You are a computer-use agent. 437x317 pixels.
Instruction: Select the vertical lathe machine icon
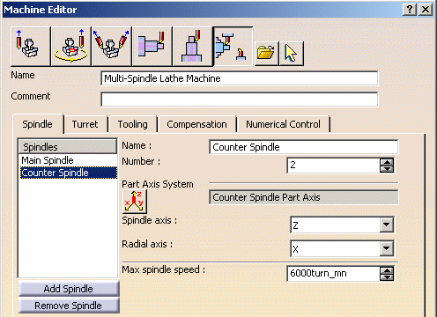tap(193, 46)
